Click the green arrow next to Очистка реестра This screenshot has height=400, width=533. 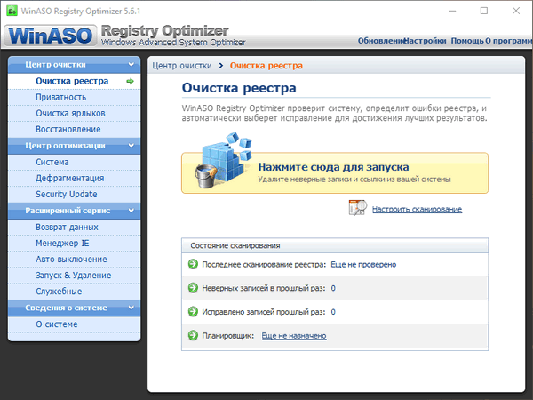pyautogui.click(x=130, y=81)
